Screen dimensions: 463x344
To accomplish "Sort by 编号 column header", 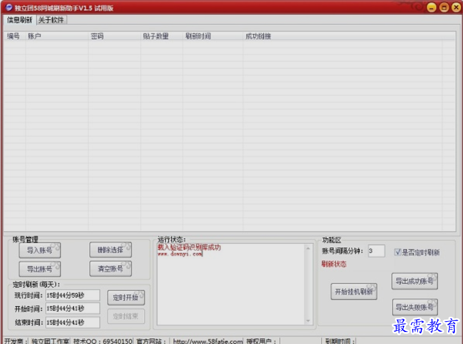I will click(x=13, y=36).
